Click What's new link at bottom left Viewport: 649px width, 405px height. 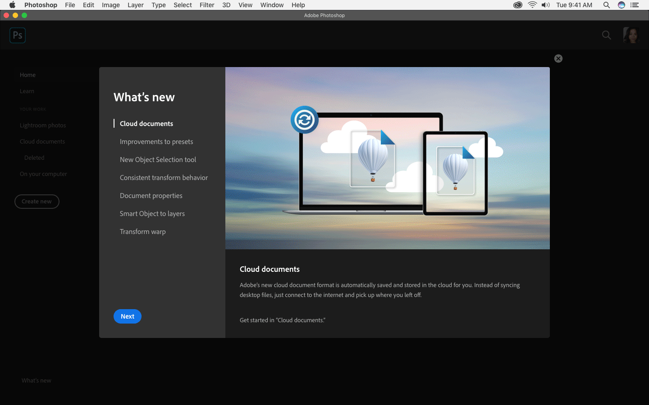click(37, 381)
